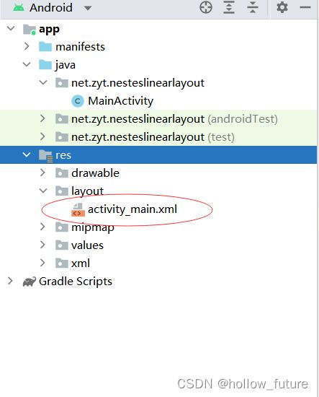Click the res resource folder icon
319x397 pixels.
45,156
